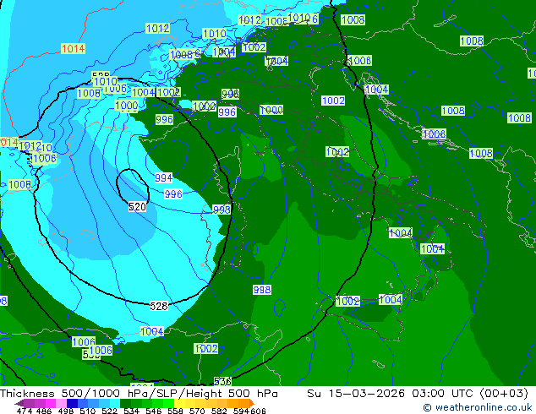Viewport: 536px width, 414px height.
Task: Pick the light pink legend swatch
Action: click(x=61, y=403)
